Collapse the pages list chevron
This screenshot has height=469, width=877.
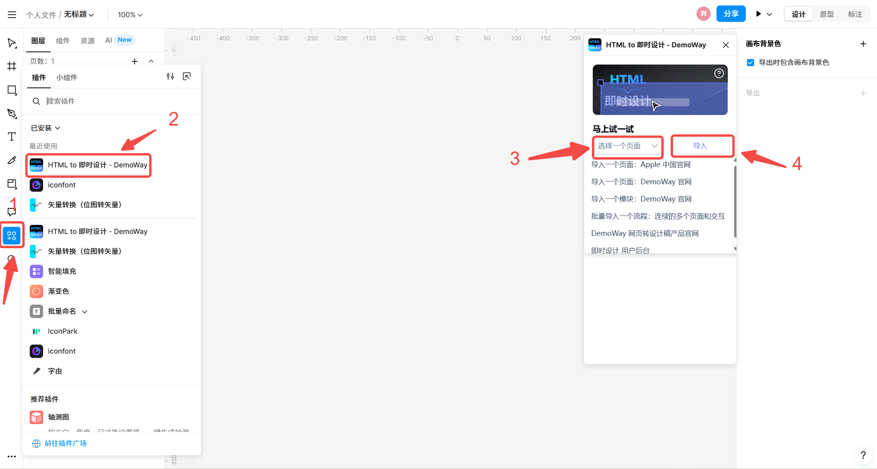coord(151,61)
